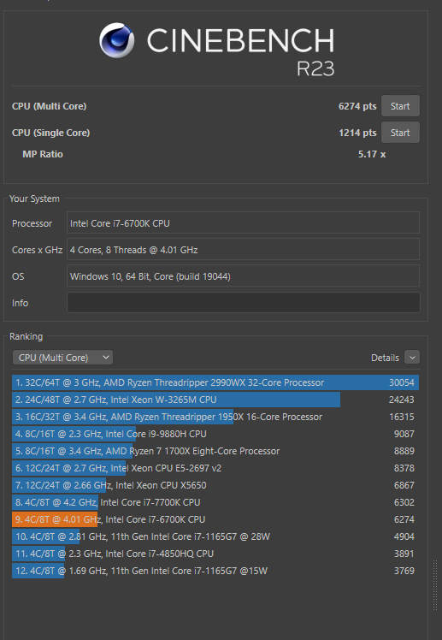This screenshot has height=640, width=442.
Task: Select the Threadripper 1950X ranking row
Action: click(x=215, y=417)
